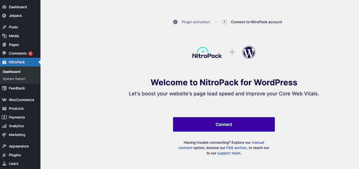The height and width of the screenshot is (169, 359).
Task: Click the purple Connect button
Action: tap(224, 124)
